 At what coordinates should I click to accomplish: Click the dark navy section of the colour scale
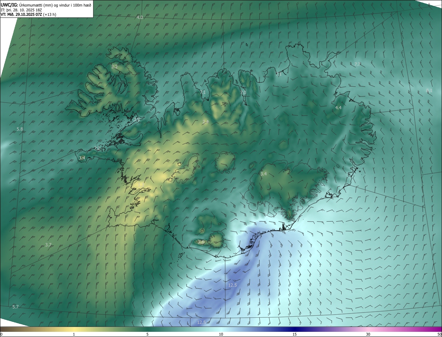(295, 329)
